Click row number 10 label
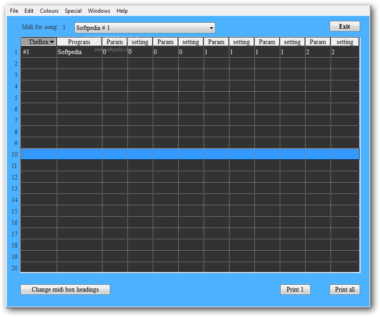The width and height of the screenshot is (380, 317). click(15, 154)
